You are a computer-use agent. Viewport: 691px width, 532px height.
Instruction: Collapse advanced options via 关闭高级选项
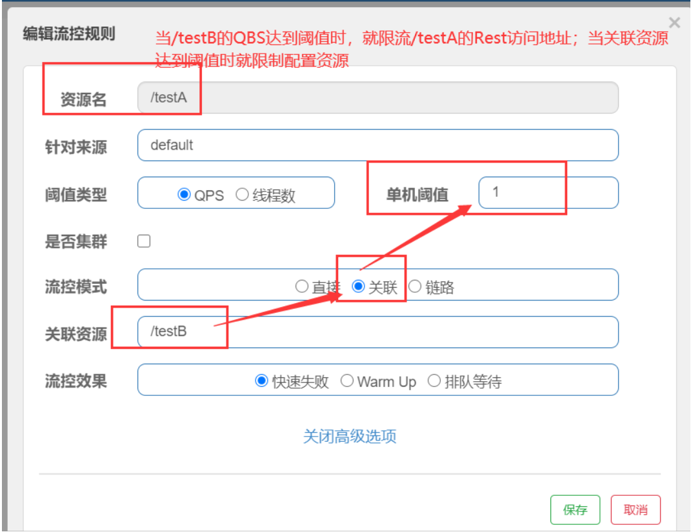(x=350, y=437)
